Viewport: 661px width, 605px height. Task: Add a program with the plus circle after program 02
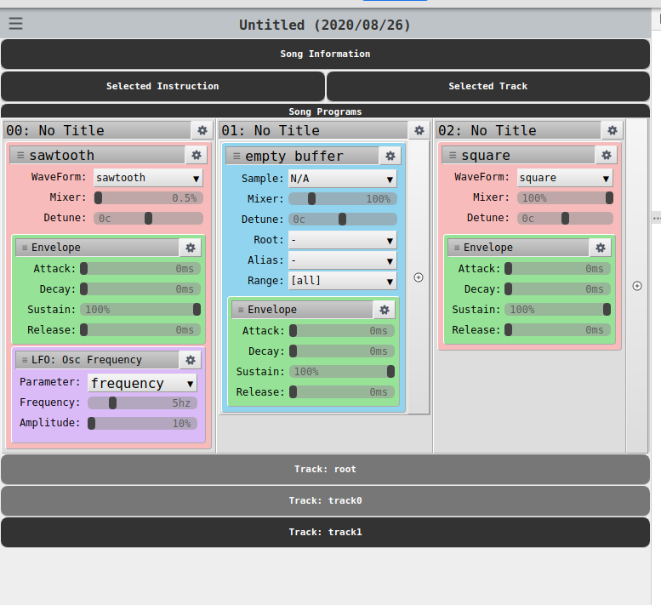click(x=637, y=286)
